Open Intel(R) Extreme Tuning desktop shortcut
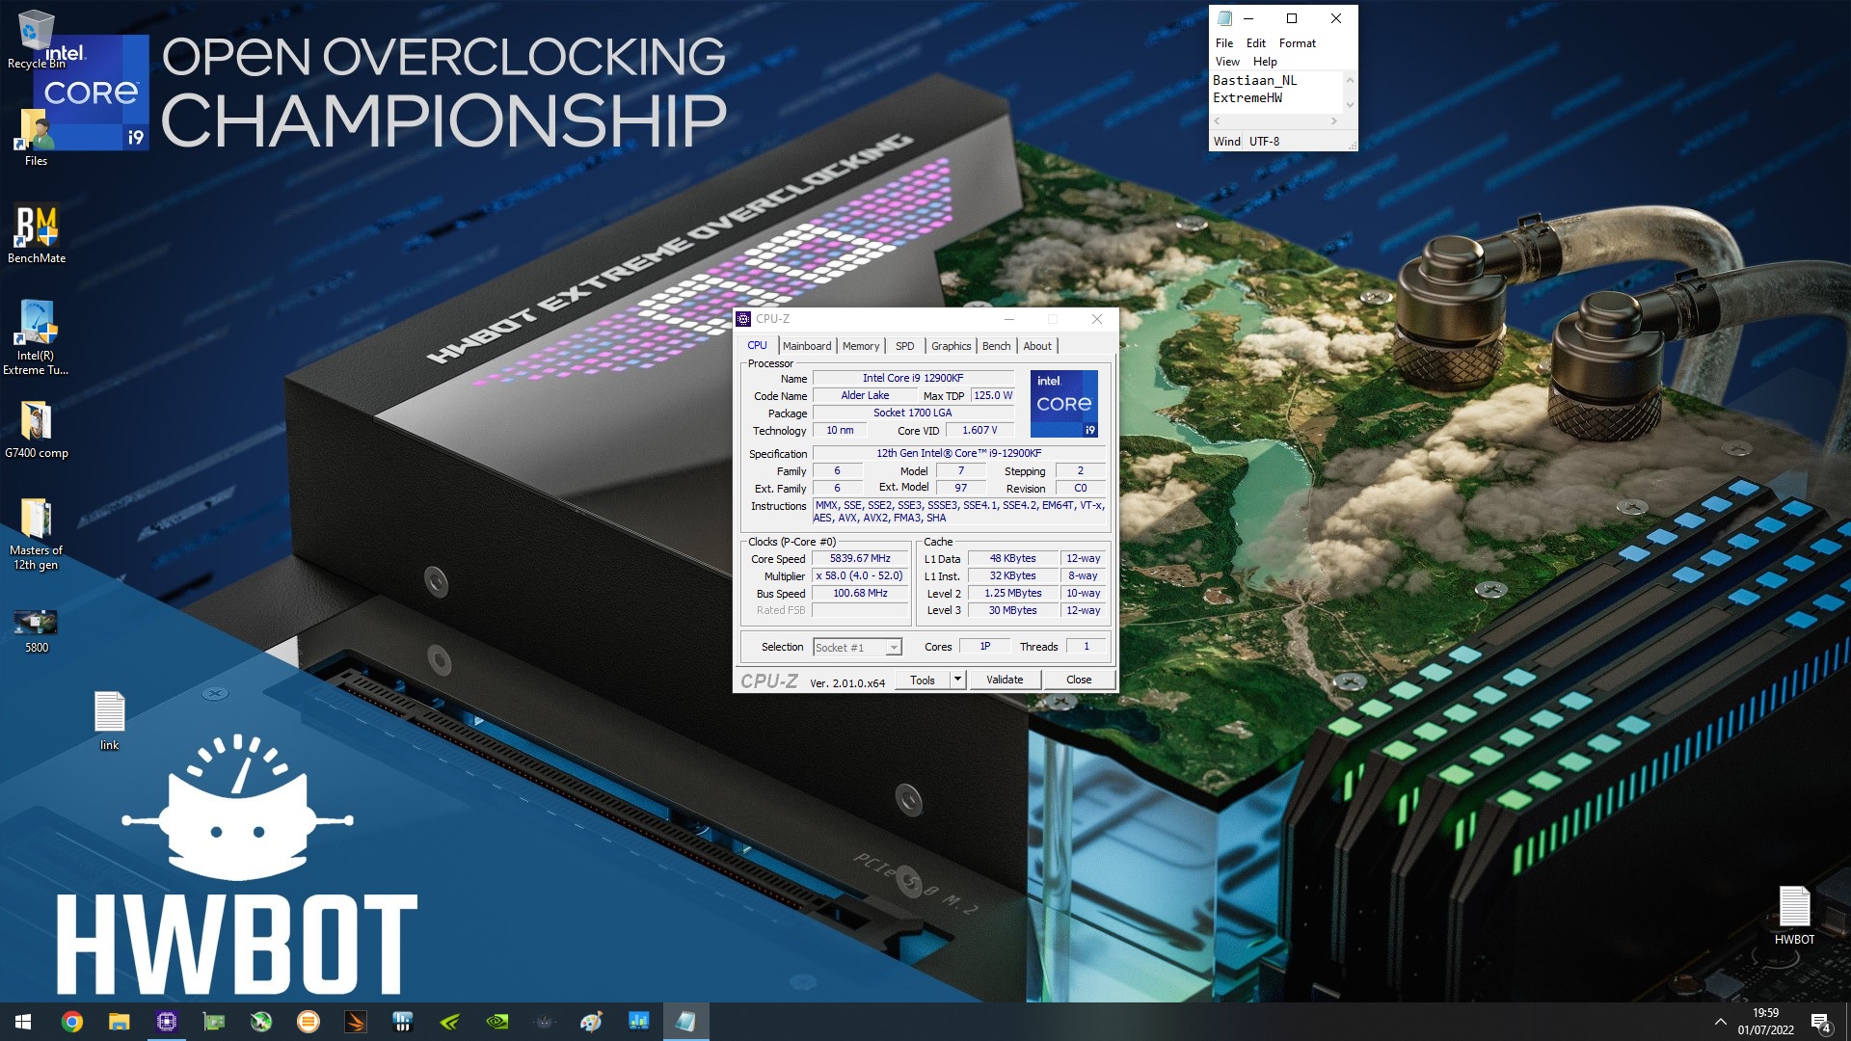This screenshot has height=1041, width=1851. pyautogui.click(x=37, y=337)
